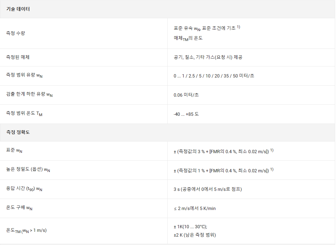Select the 측정 수량 row label
336x245 pixels.
pyautogui.click(x=16, y=33)
